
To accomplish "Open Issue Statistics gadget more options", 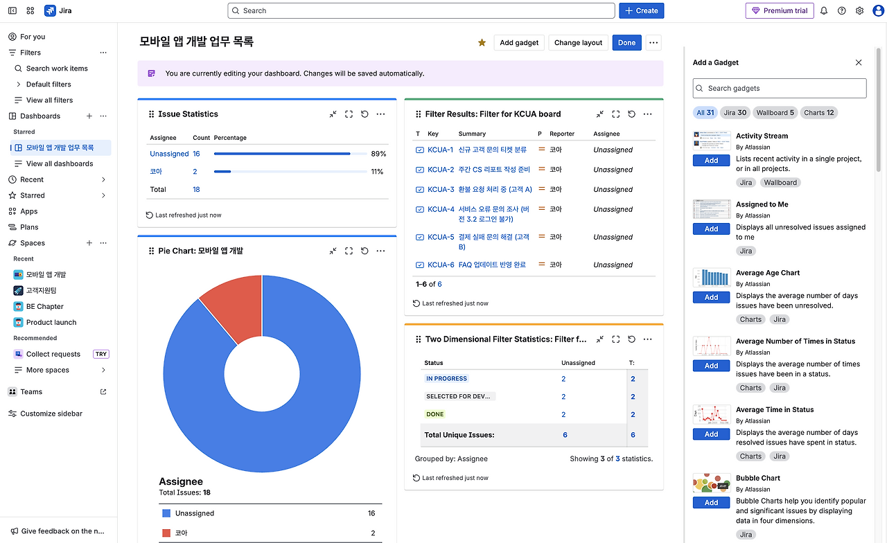I will click(380, 114).
